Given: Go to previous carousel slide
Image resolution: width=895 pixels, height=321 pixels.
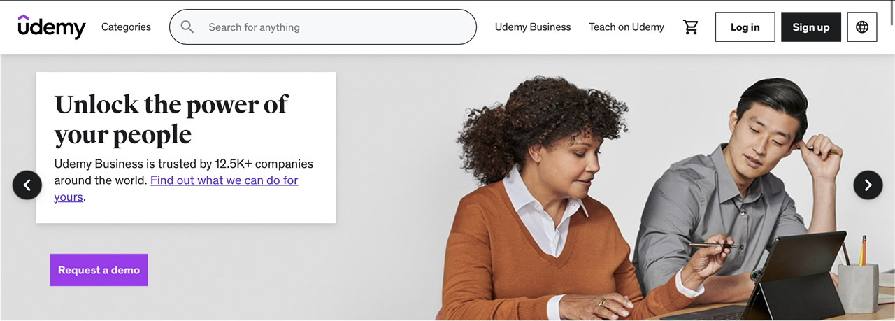Looking at the screenshot, I should point(27,185).
